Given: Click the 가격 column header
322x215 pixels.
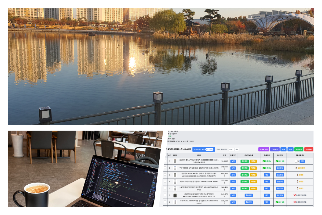Looking at the screenshot, I should click(x=224, y=155).
